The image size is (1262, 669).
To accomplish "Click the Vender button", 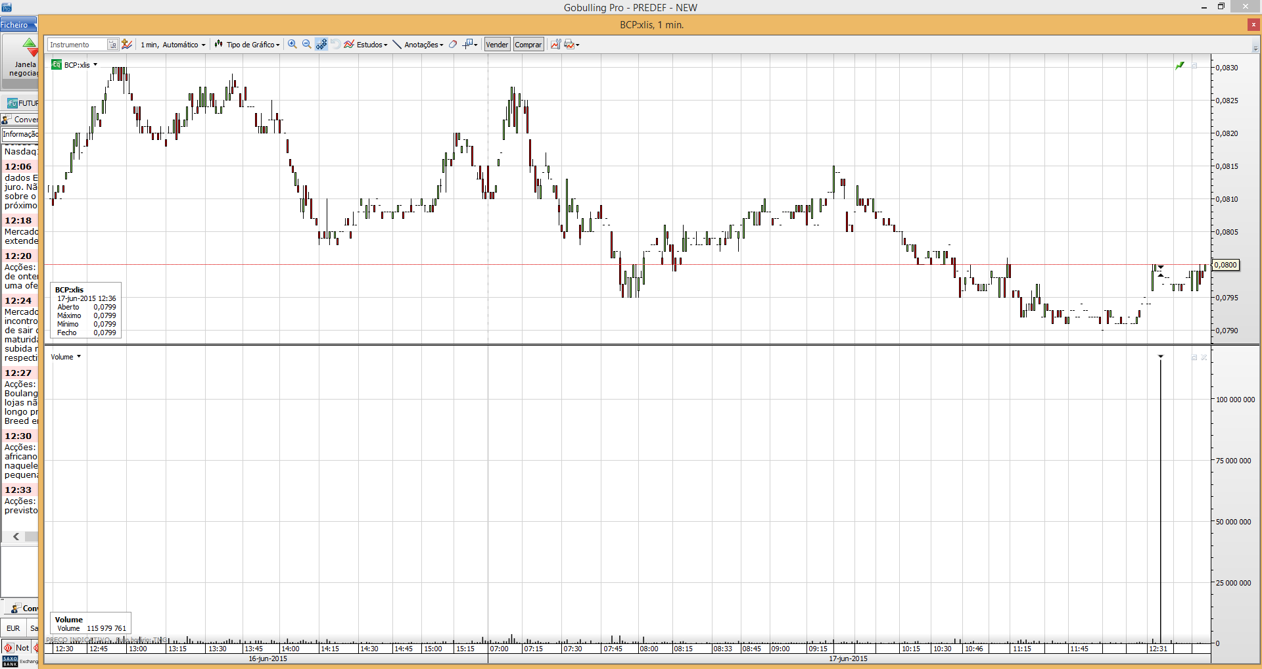I will coord(497,45).
